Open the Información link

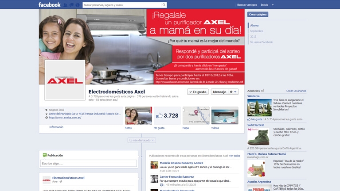[x=56, y=127]
